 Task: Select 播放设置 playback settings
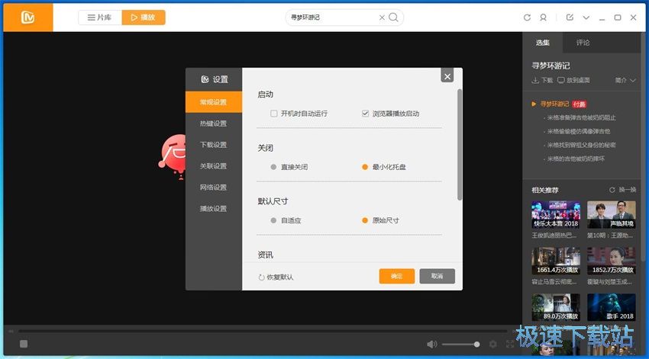(x=214, y=209)
